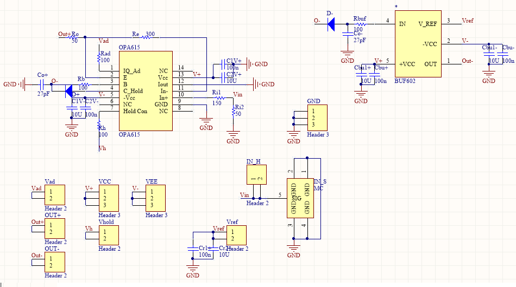Click the GND Header 3 component
Viewport: 516px width, 287px height.
317,118
